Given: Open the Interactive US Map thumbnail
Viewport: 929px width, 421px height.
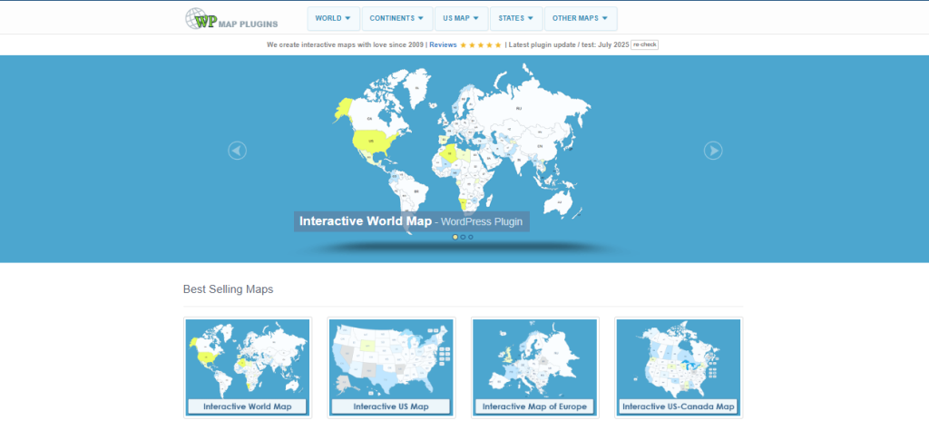Looking at the screenshot, I should pos(391,367).
